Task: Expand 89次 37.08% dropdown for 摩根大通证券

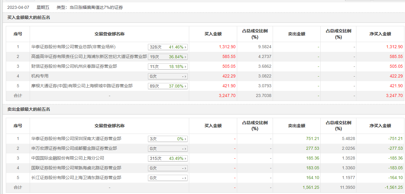Action: click(x=168, y=86)
